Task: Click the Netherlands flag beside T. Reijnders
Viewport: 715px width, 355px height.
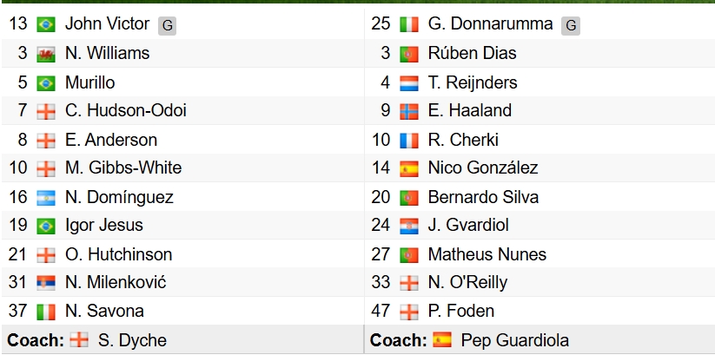Action: (409, 82)
